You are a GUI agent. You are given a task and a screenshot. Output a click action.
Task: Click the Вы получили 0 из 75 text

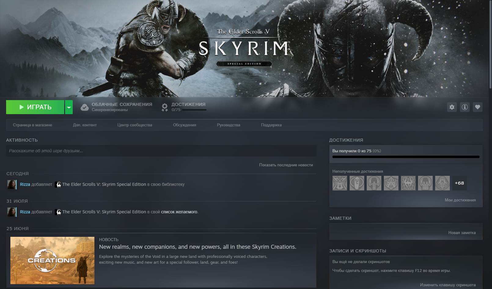click(352, 151)
